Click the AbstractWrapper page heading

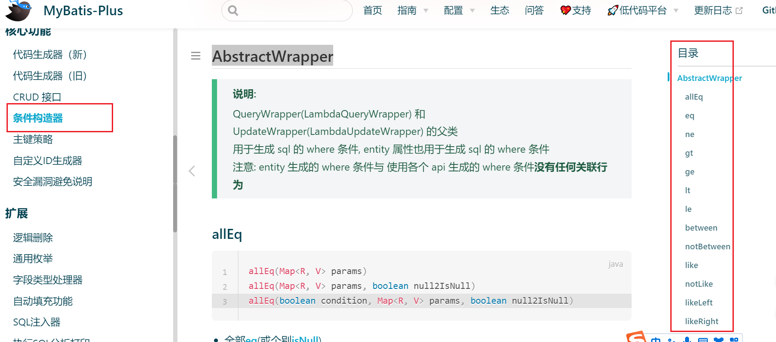click(x=272, y=56)
